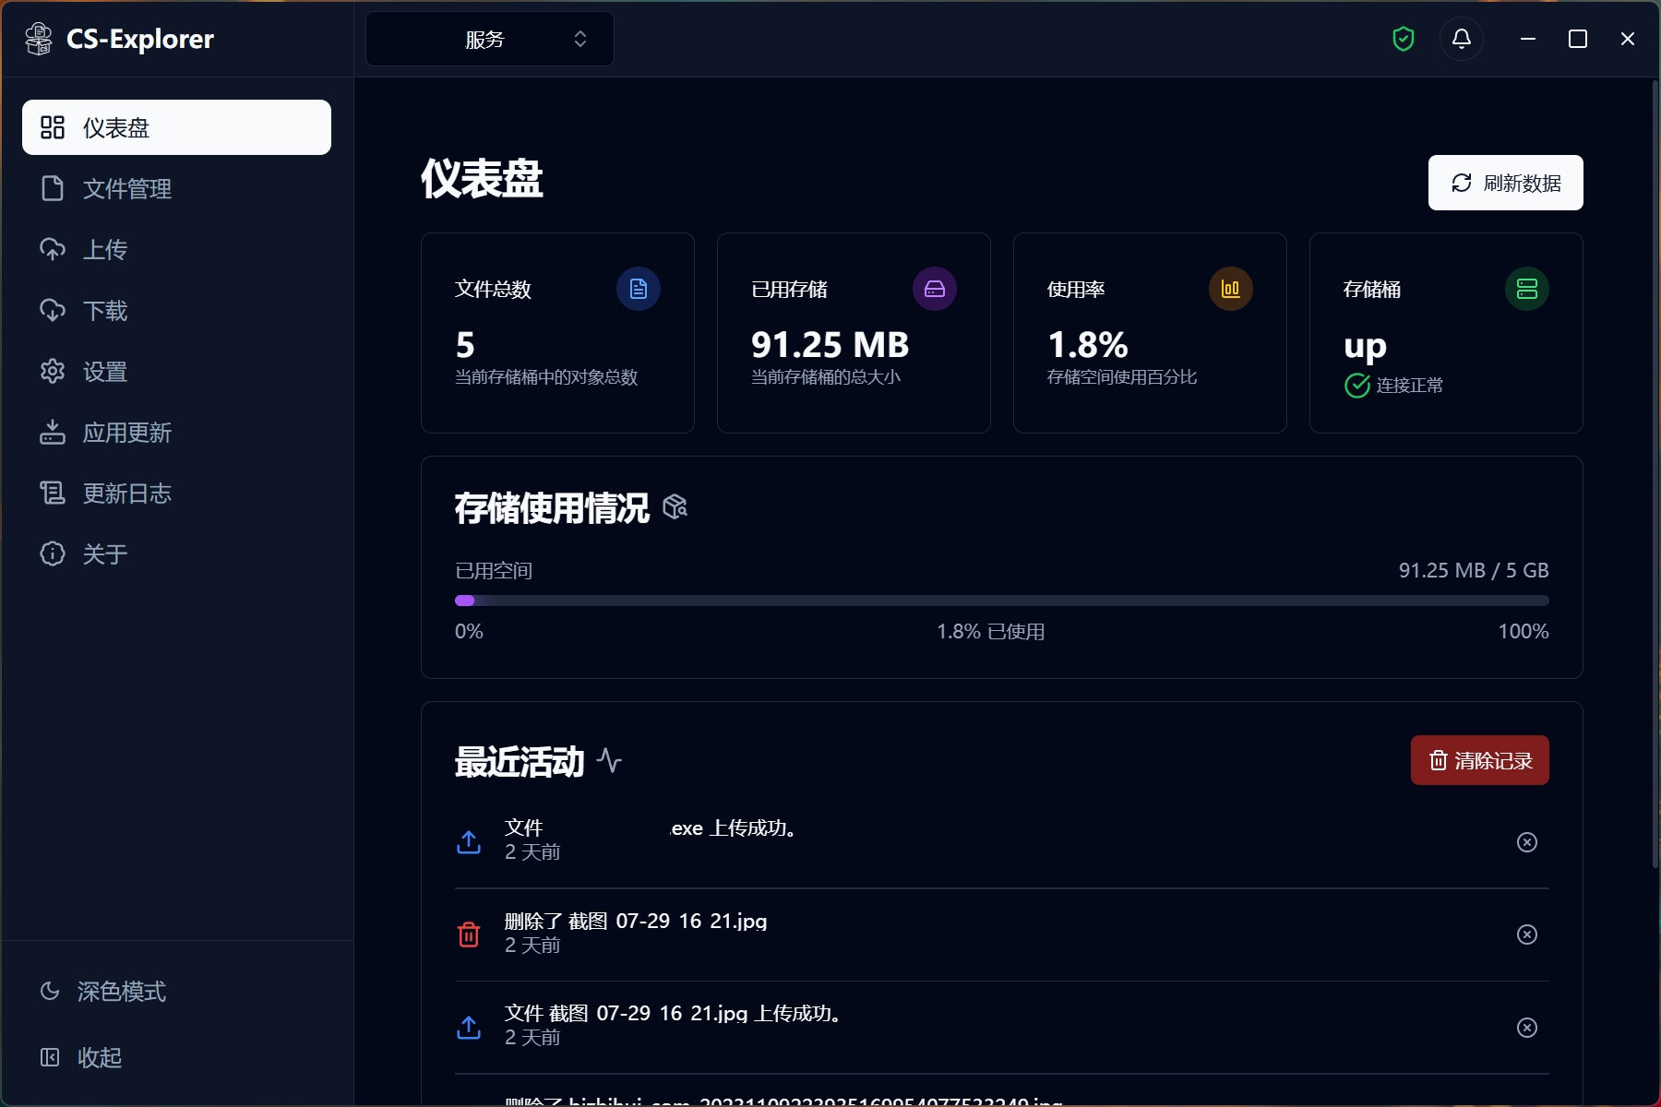This screenshot has width=1661, height=1107.
Task: Click the storage drive icon on 已用存储 card
Action: pyautogui.click(x=935, y=289)
